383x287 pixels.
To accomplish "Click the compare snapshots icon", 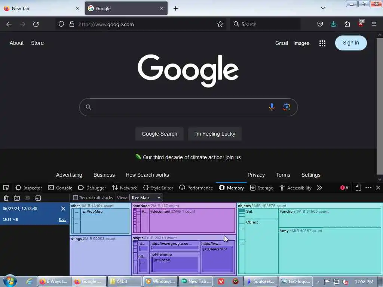I will coord(27,198).
